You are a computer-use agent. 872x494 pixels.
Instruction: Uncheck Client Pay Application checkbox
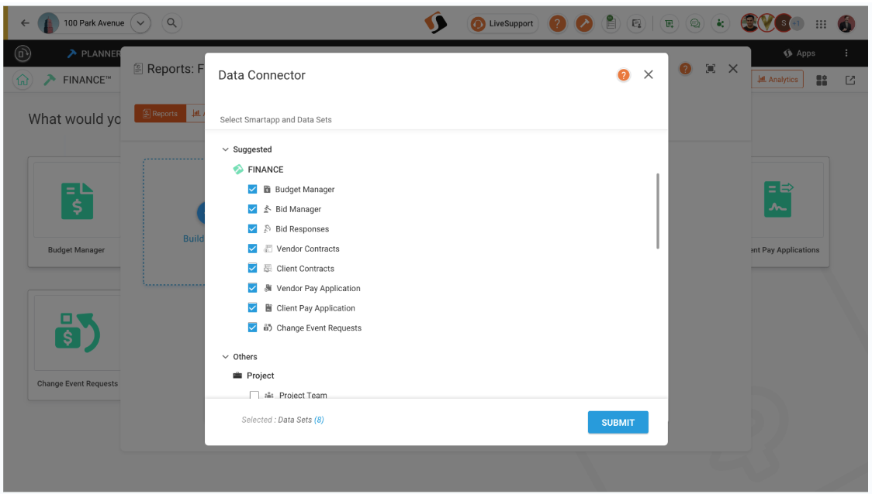pos(252,307)
